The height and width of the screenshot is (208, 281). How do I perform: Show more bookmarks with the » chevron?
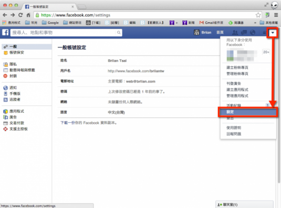point(255,23)
